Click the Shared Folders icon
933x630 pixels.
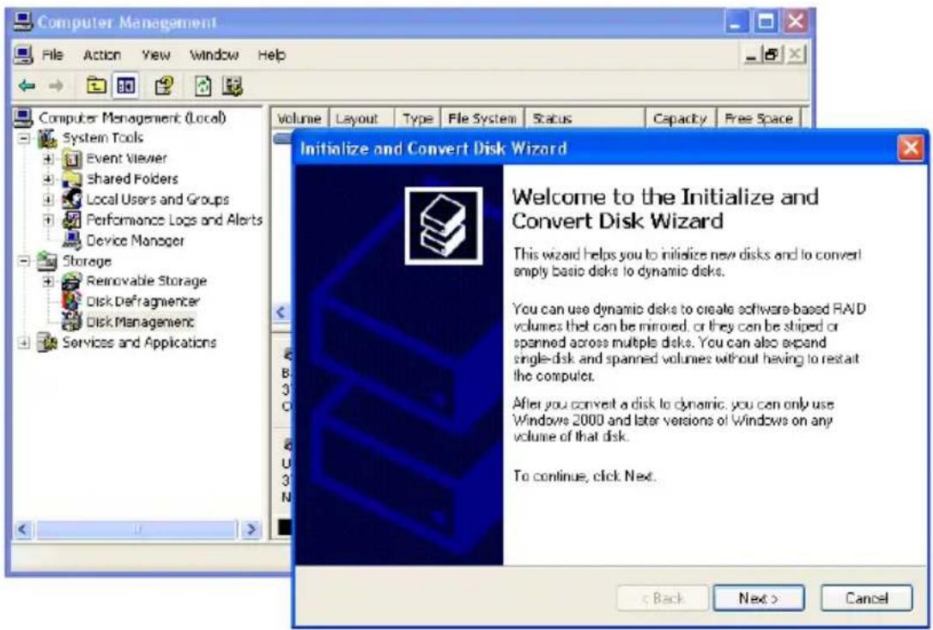pos(72,179)
